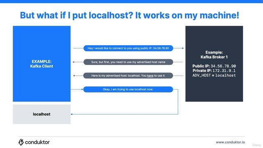This screenshot has height=148, width=263.
Task: Click the Conduktor logo icon
Action: pyautogui.click(x=21, y=142)
